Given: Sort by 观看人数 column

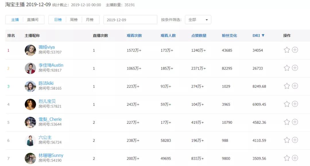Looking at the screenshot, I should point(168,36).
